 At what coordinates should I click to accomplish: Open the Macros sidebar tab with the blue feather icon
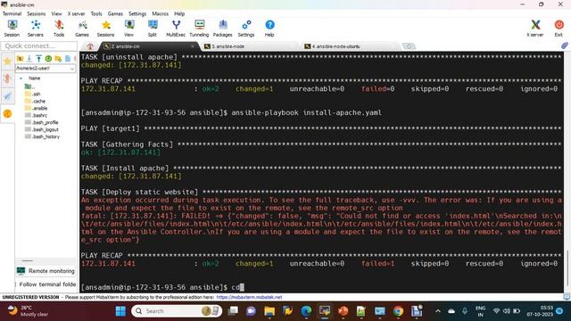tap(7, 96)
